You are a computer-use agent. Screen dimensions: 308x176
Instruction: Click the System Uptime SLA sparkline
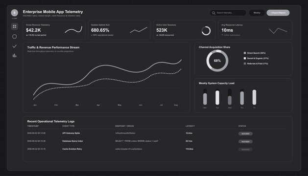coord(139,30)
